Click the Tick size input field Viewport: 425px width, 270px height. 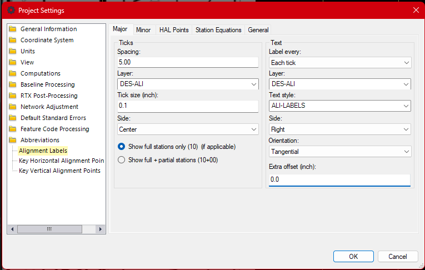click(x=188, y=106)
